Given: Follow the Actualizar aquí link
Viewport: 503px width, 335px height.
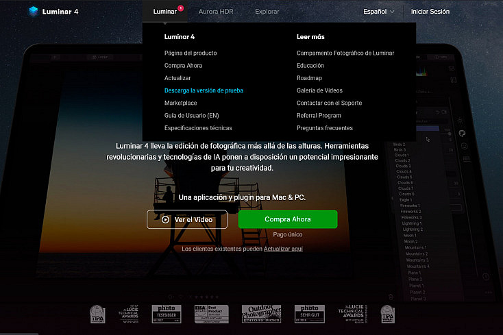Looking at the screenshot, I should coord(283,249).
